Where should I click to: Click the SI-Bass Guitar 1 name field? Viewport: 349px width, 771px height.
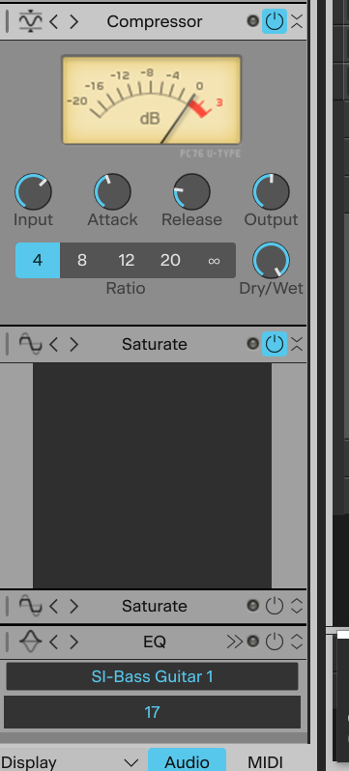click(x=152, y=676)
